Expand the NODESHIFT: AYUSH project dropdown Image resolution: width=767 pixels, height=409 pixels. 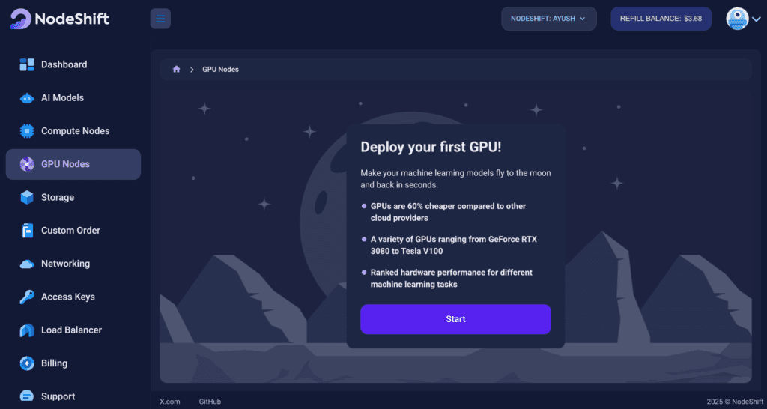tap(548, 19)
